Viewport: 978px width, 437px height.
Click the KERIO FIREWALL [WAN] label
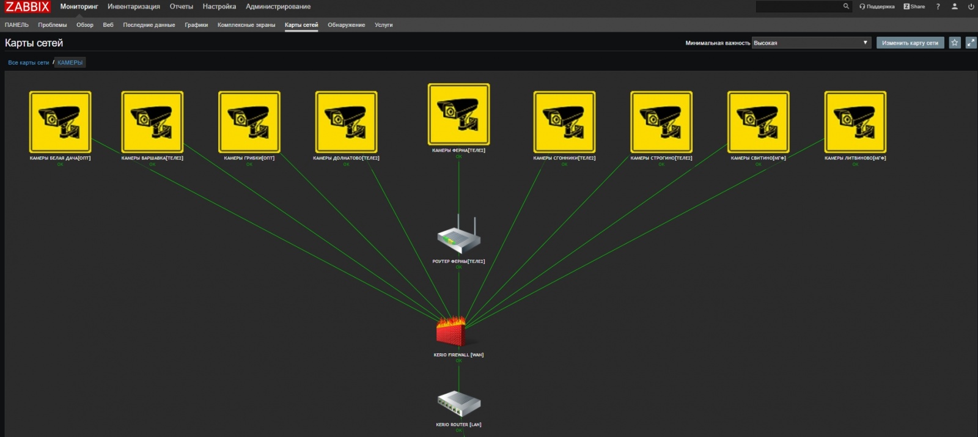pos(458,354)
